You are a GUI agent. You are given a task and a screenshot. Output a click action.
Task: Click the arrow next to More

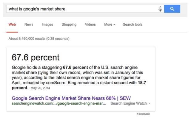click(114, 24)
